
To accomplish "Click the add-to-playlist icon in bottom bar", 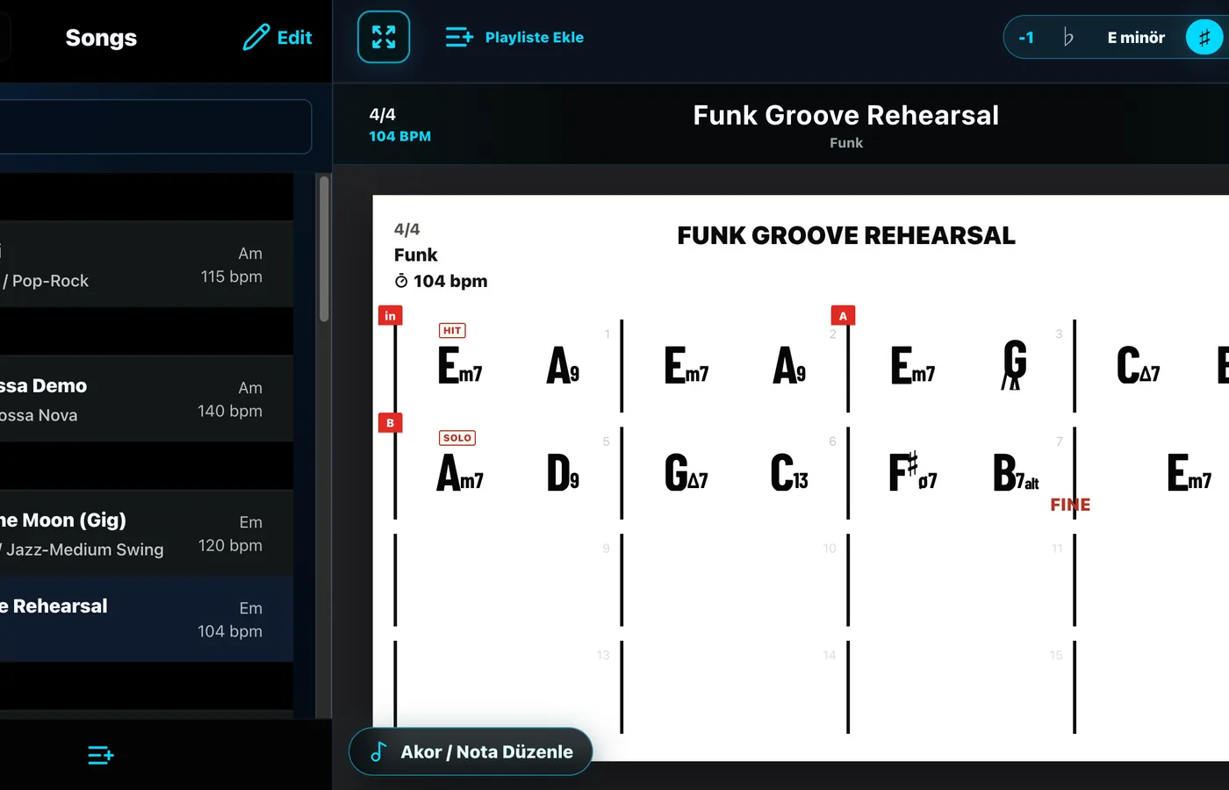I will coord(101,755).
